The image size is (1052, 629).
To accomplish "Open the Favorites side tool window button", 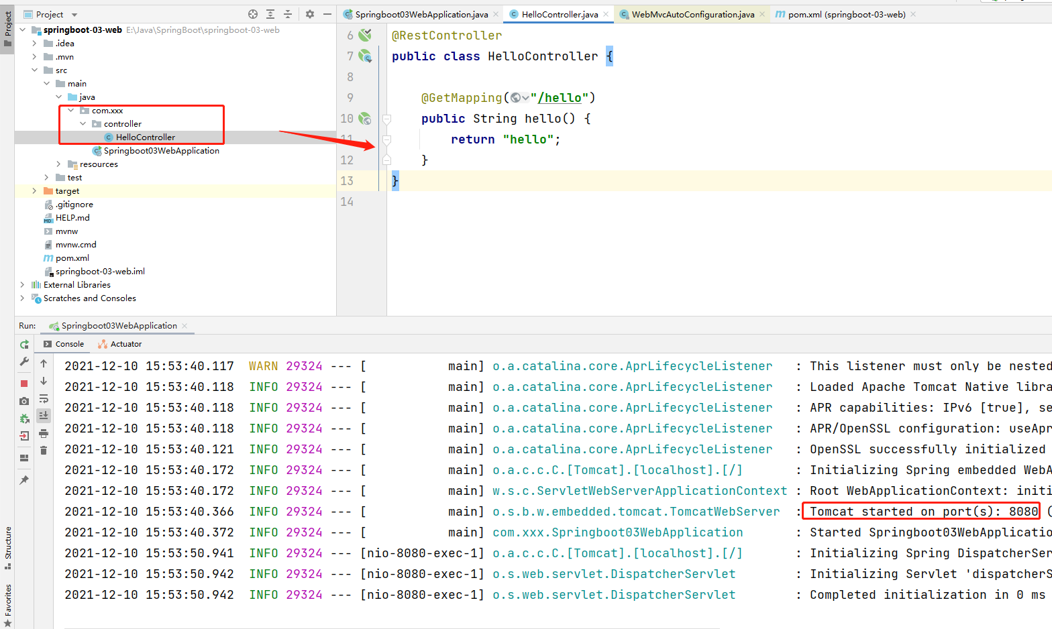I will click(x=7, y=606).
